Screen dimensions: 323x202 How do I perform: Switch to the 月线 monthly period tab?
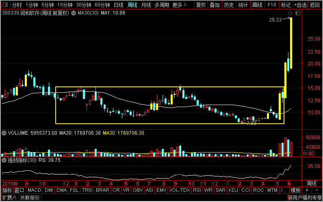click(x=146, y=5)
